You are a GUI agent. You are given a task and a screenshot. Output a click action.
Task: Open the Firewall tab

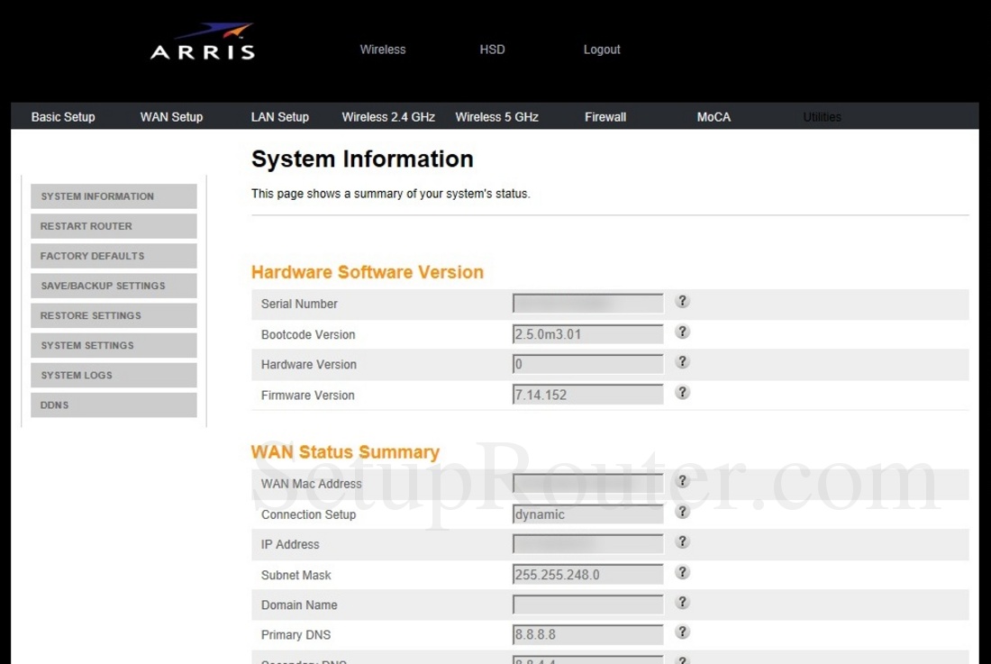(605, 116)
